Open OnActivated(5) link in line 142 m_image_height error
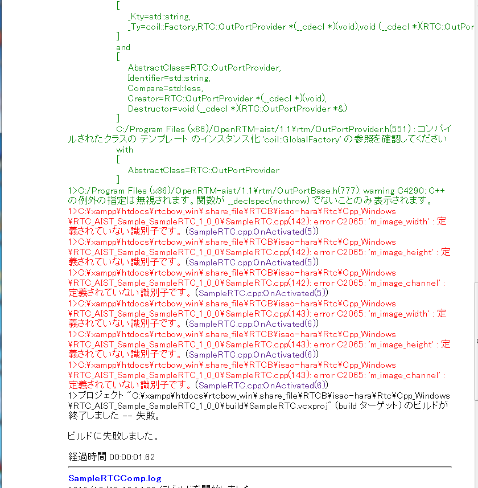This screenshot has width=478, height=488. click(x=252, y=263)
